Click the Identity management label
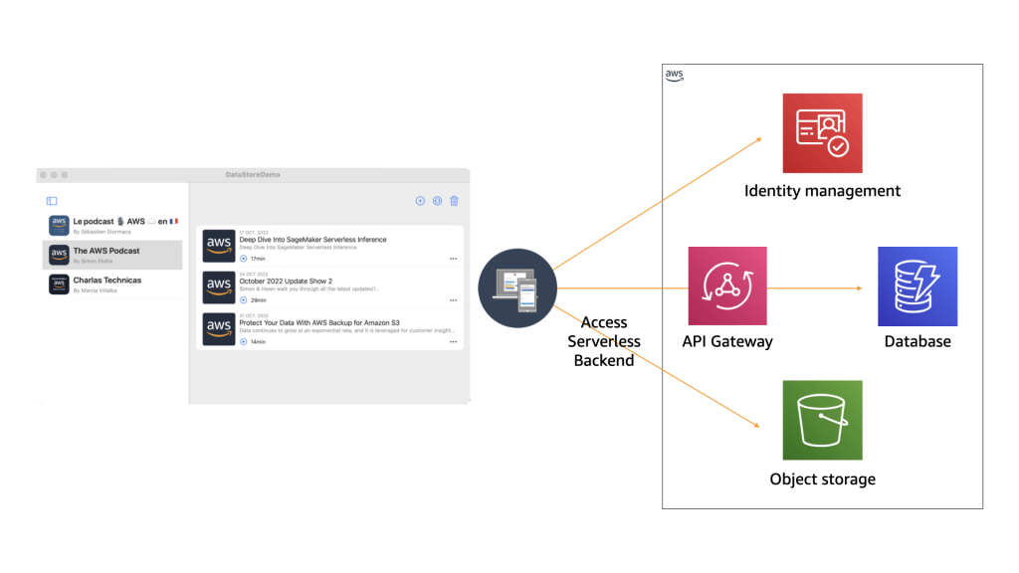1019x573 pixels. [x=822, y=191]
